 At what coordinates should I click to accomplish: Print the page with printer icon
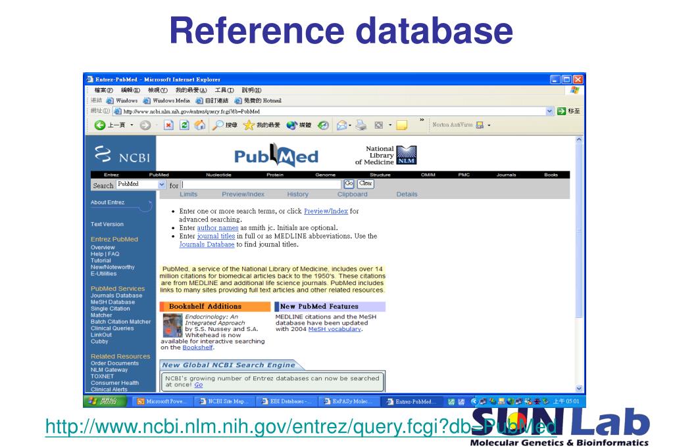tap(361, 125)
